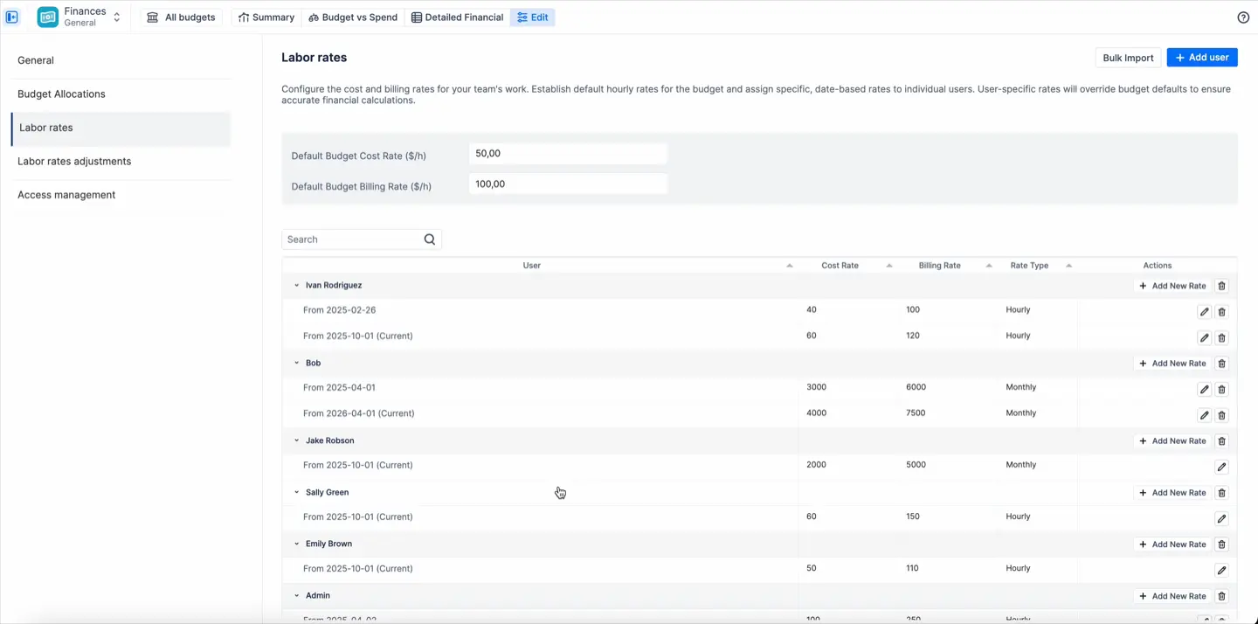
Task: Delete Bob's rate from 2025-04-01
Action: point(1222,389)
